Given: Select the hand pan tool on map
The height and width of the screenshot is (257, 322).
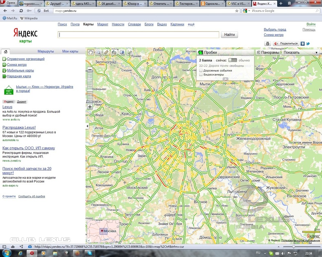Looking at the screenshot, I should [90, 52].
